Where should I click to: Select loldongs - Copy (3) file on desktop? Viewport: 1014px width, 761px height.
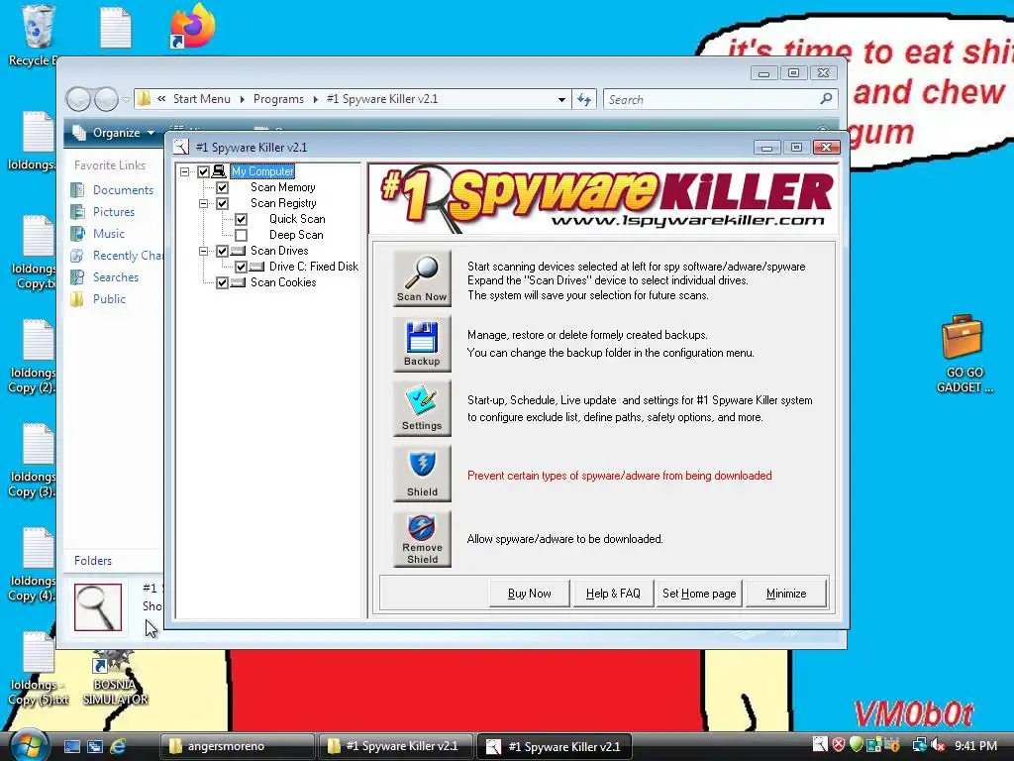coord(33,462)
